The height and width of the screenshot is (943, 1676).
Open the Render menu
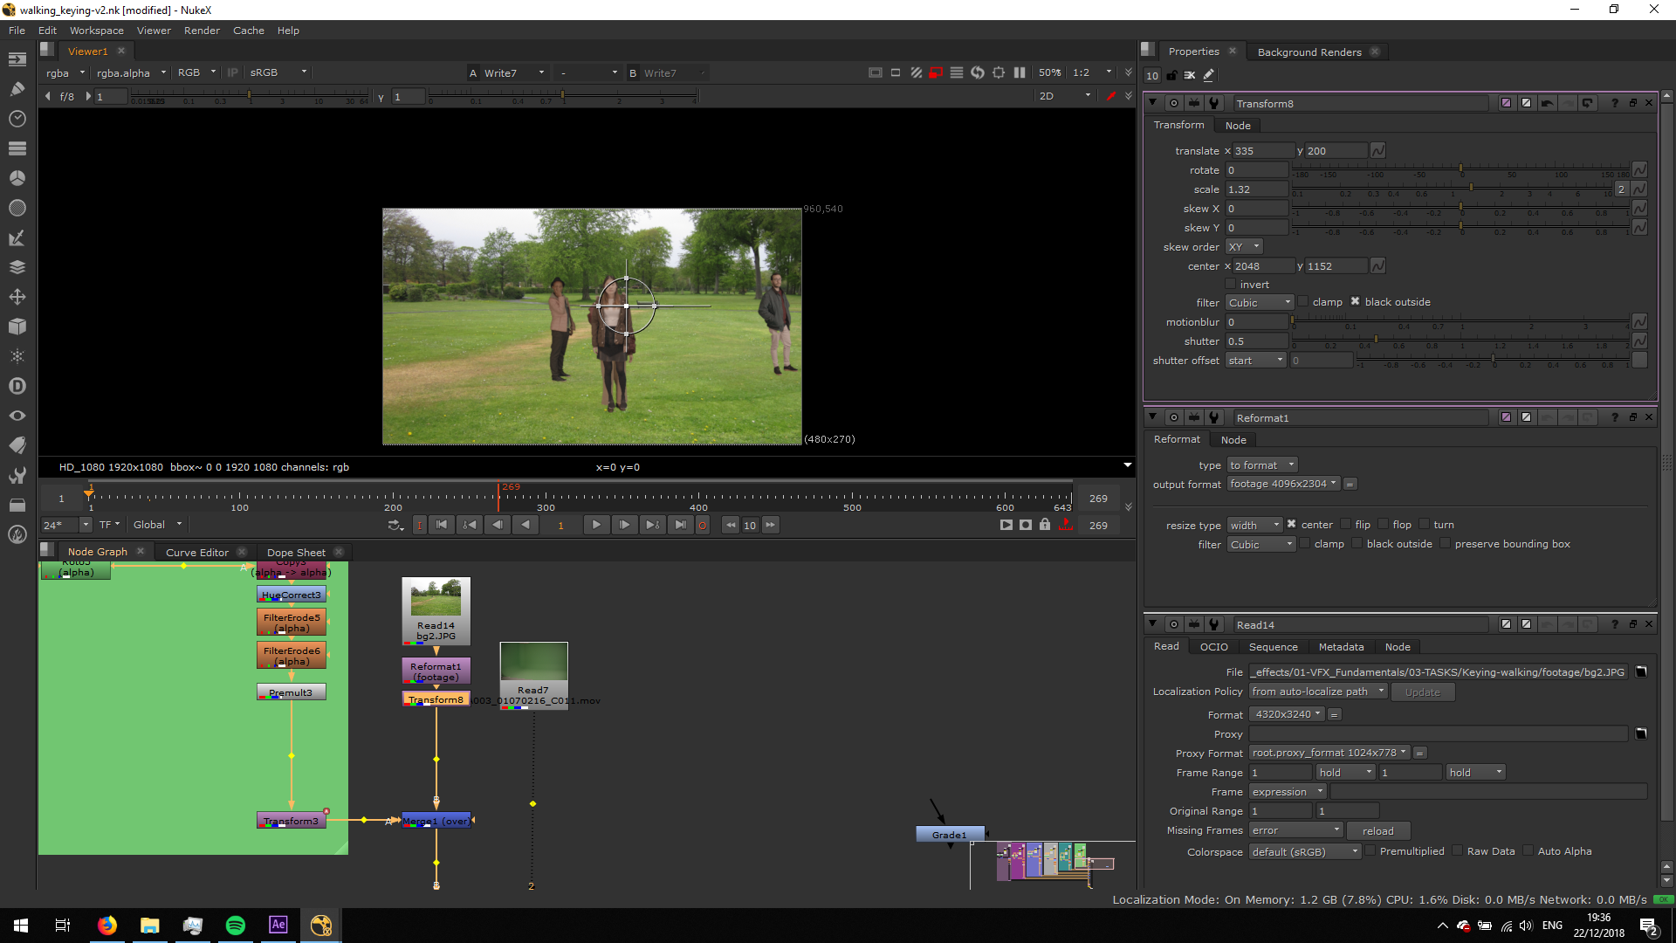click(202, 31)
